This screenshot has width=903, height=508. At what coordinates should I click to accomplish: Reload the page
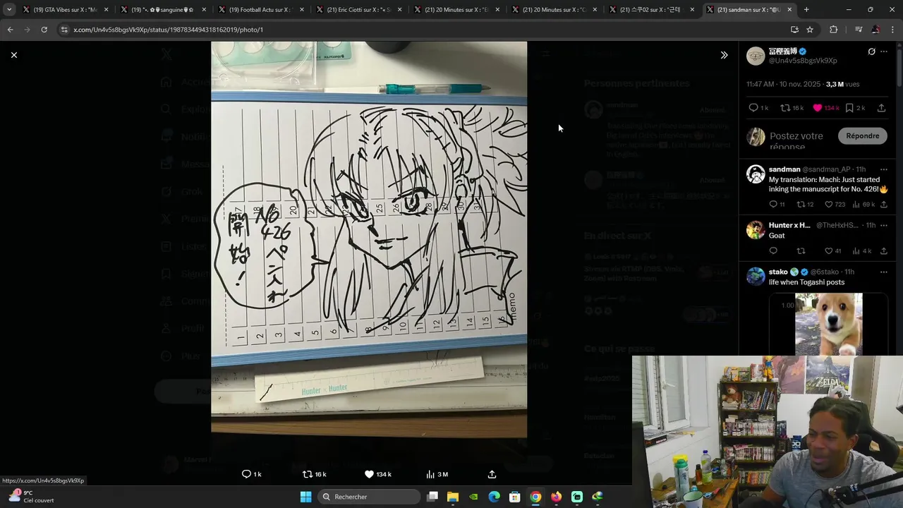point(44,30)
